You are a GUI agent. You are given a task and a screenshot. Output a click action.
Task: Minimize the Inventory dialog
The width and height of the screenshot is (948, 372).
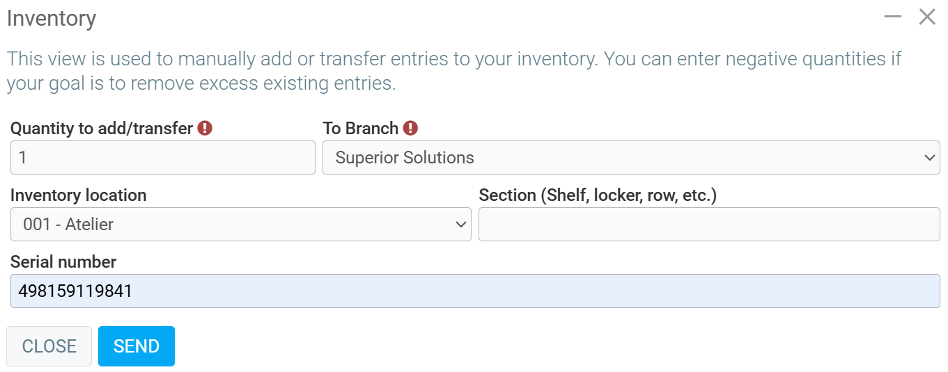pyautogui.click(x=893, y=17)
